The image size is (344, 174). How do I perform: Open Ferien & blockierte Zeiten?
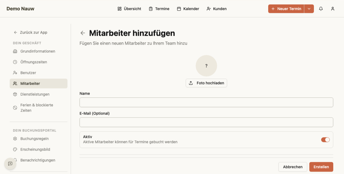click(38, 108)
